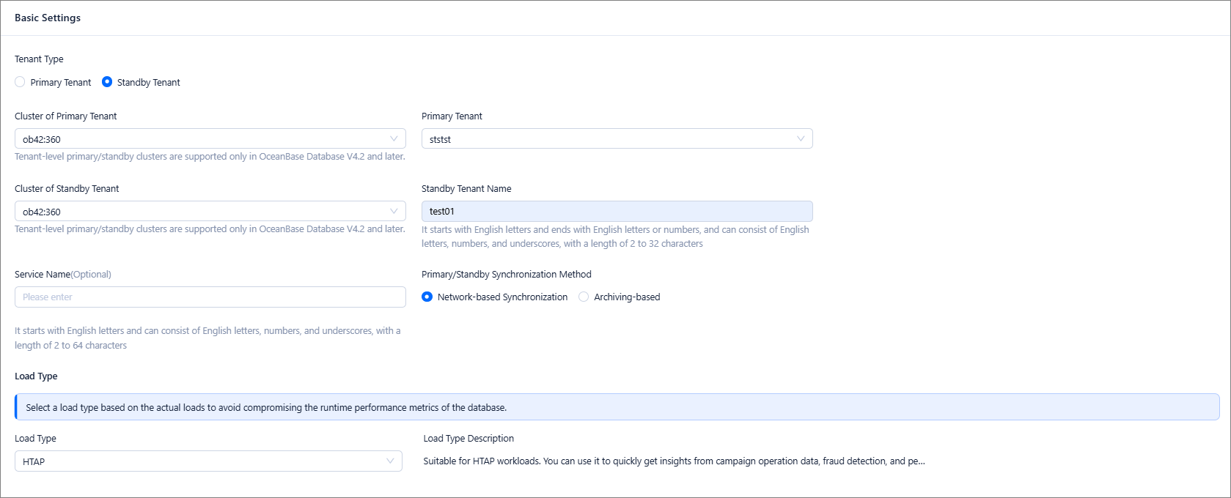Expand the Primary Tenant ststst dropdown
The height and width of the screenshot is (498, 1231).
(609, 138)
